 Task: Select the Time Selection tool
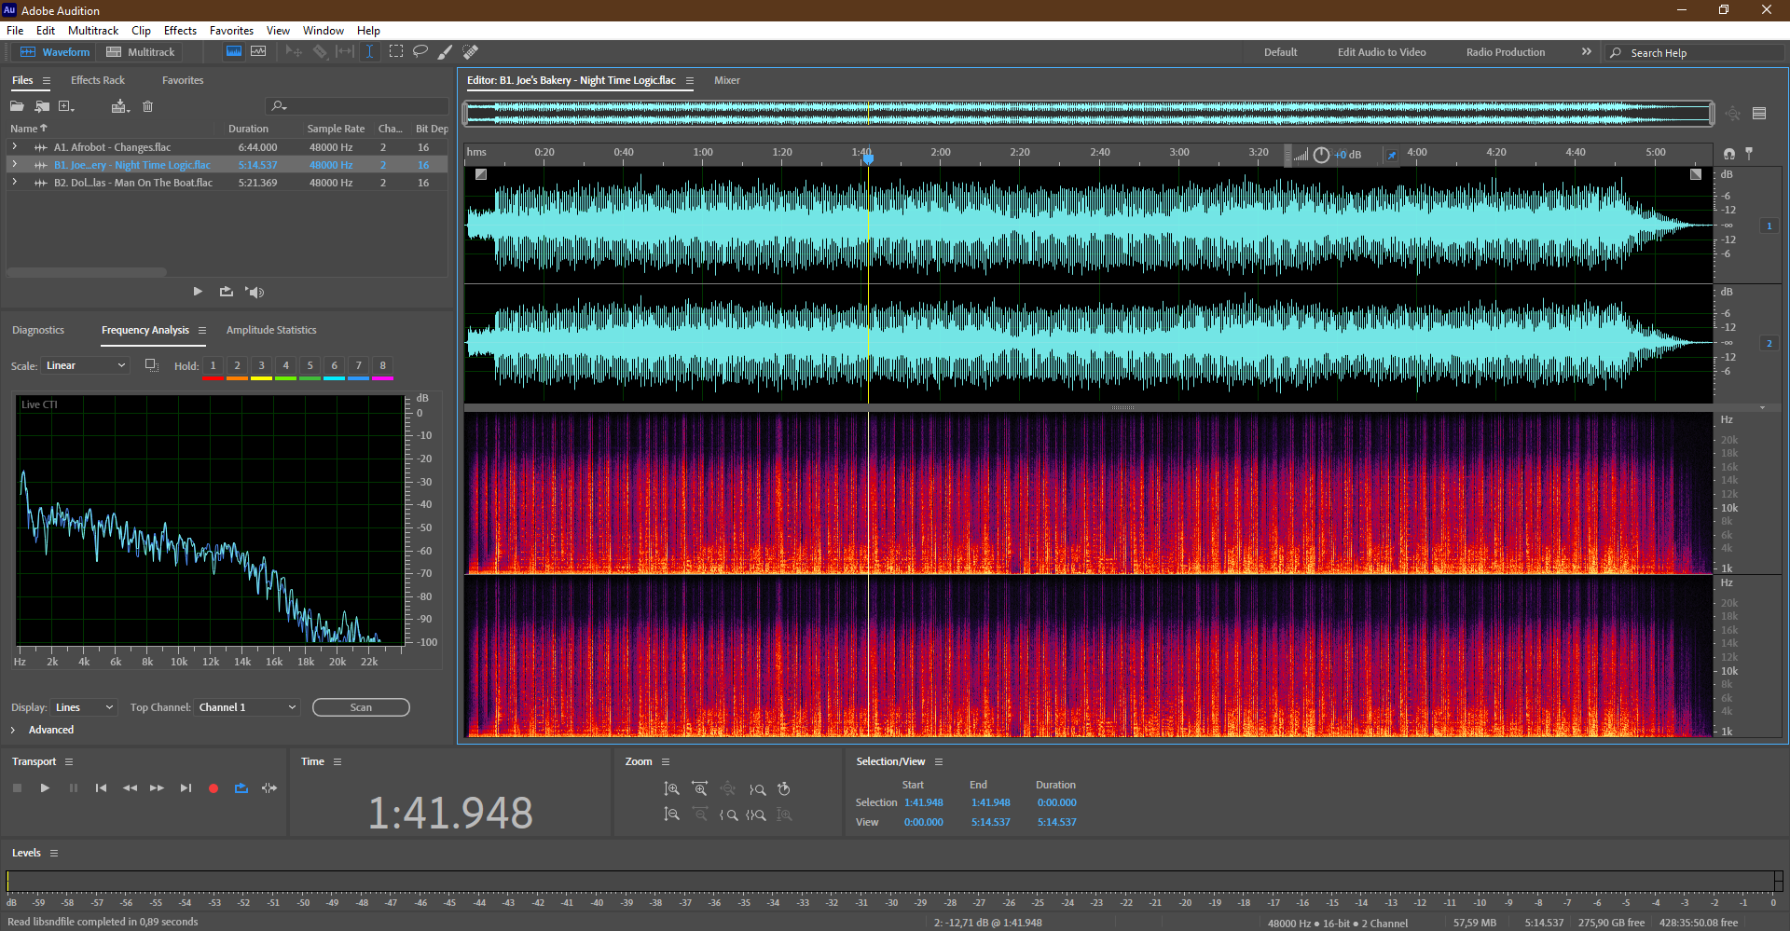pos(369,52)
